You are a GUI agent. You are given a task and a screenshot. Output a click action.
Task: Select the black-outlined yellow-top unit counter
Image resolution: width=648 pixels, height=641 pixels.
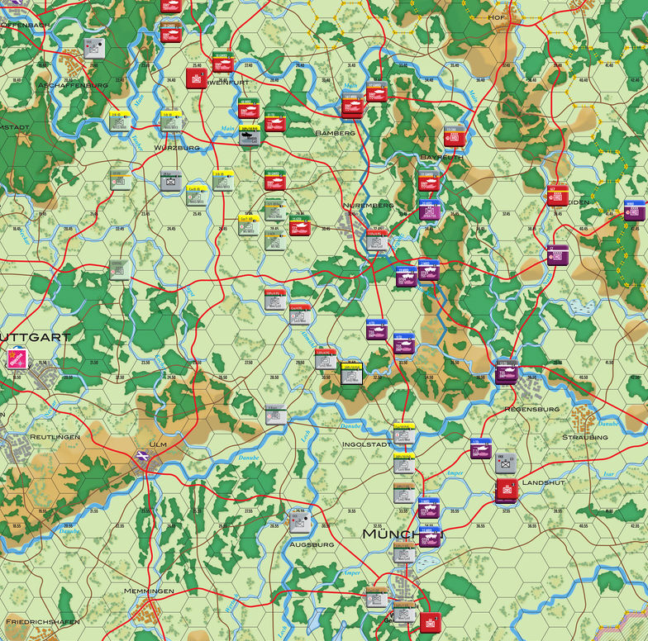coord(352,373)
